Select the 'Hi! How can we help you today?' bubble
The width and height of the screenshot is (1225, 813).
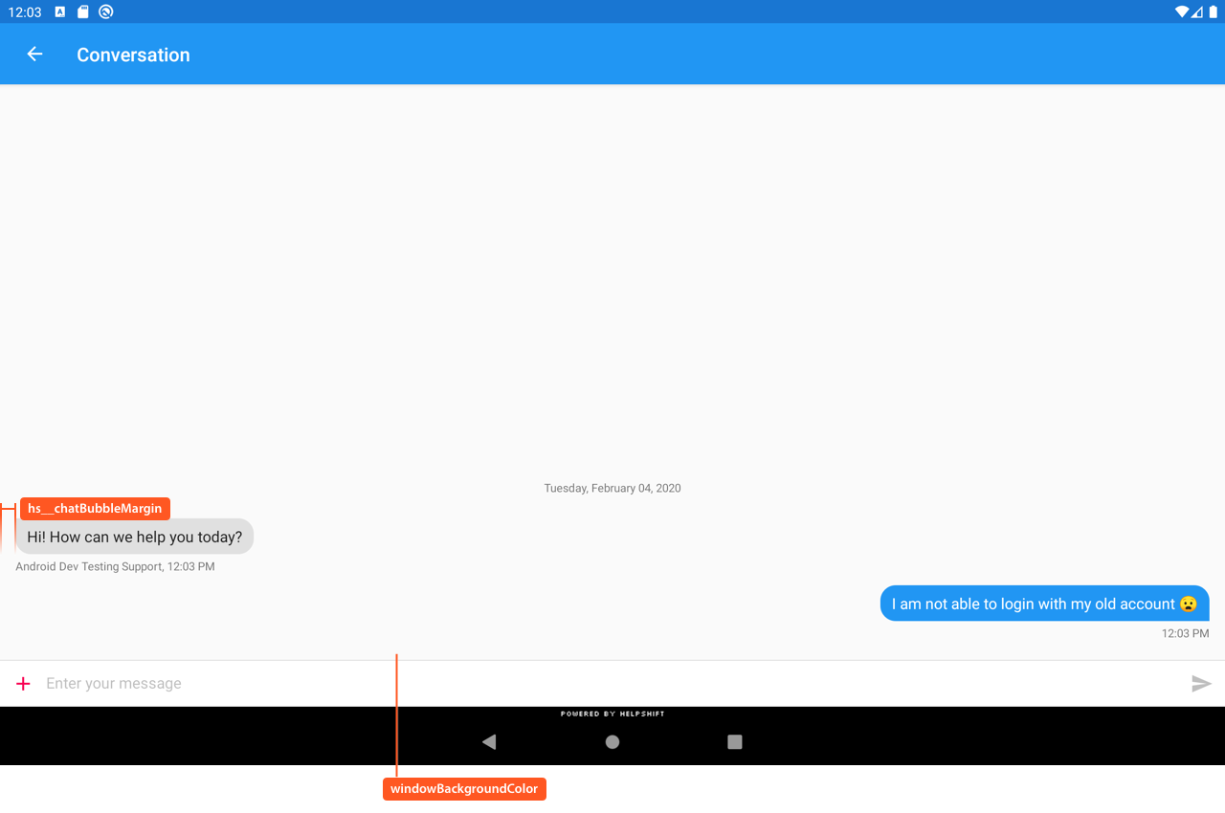click(x=135, y=537)
